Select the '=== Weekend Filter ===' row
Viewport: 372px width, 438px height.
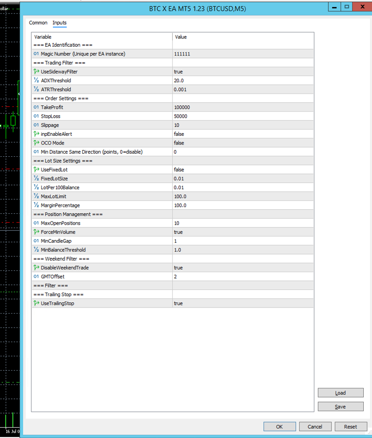tap(173, 259)
